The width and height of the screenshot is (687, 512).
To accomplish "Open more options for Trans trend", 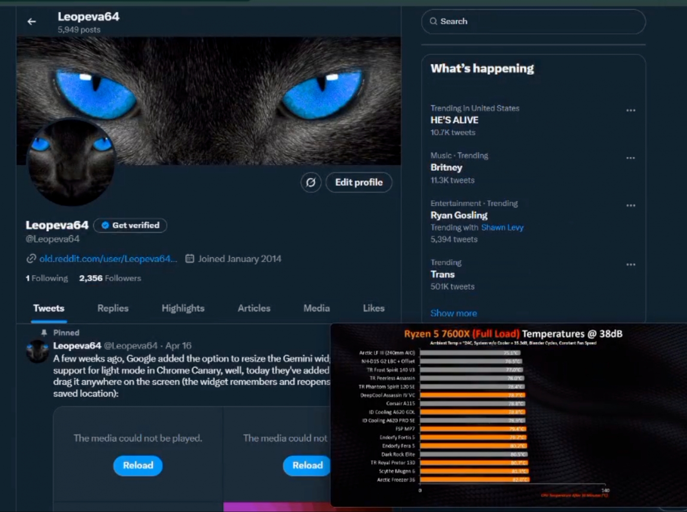I will pyautogui.click(x=630, y=265).
